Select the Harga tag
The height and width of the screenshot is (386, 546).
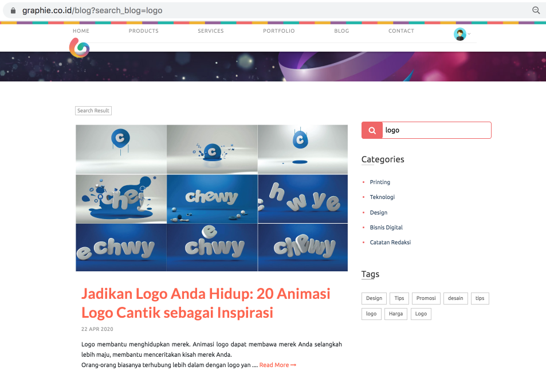395,314
